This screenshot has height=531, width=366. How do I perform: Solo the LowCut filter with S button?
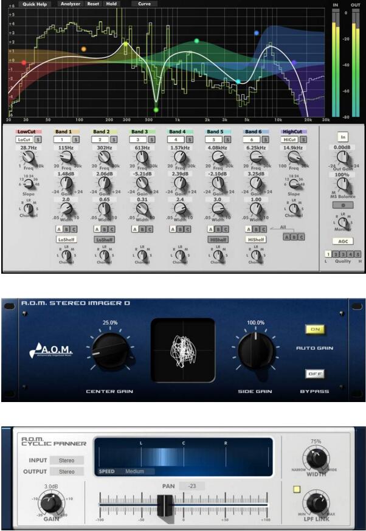38,139
